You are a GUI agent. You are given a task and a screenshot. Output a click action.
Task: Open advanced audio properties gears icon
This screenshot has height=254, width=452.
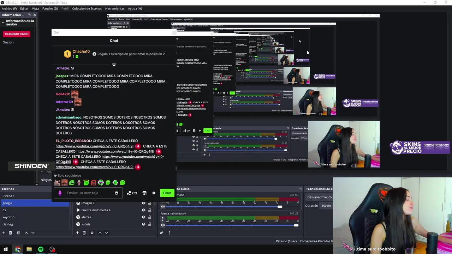(162, 233)
